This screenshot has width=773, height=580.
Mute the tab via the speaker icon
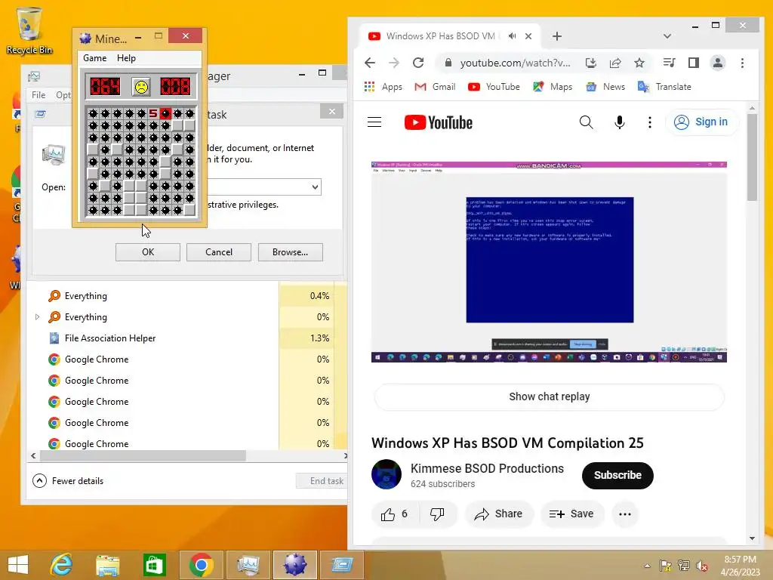pyautogui.click(x=513, y=36)
